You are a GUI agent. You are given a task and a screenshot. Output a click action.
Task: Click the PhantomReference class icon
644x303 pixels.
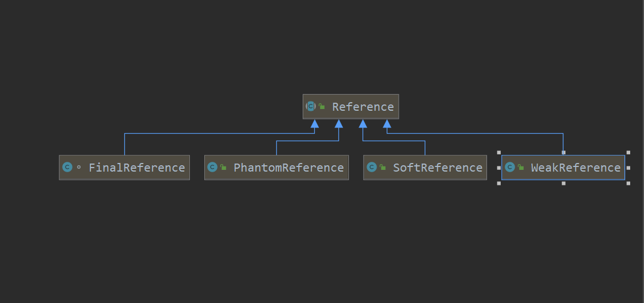[212, 168]
